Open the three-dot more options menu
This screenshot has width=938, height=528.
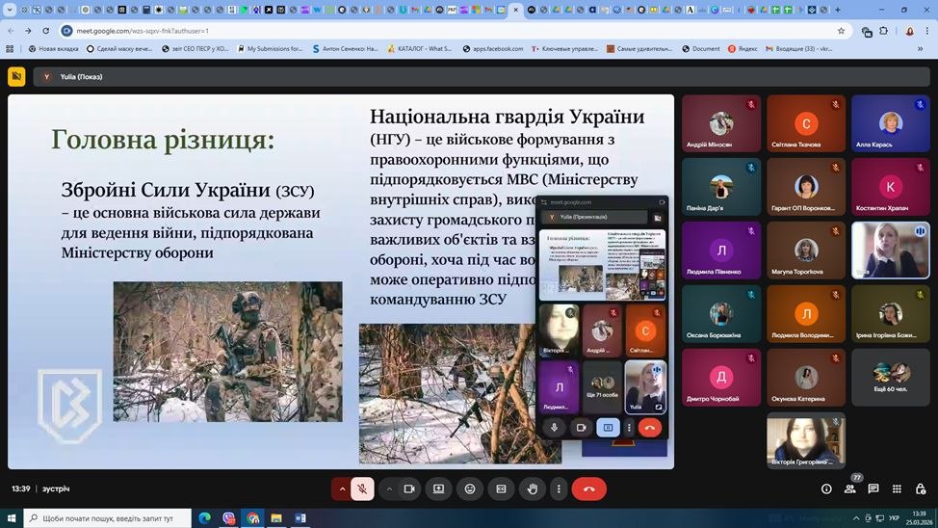pyautogui.click(x=558, y=488)
